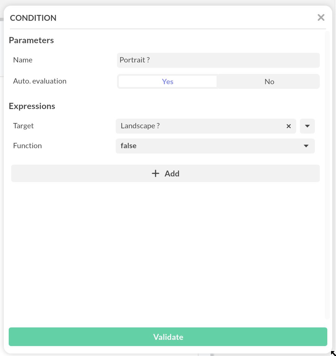Click "Add" to insert a new expression

[165, 173]
